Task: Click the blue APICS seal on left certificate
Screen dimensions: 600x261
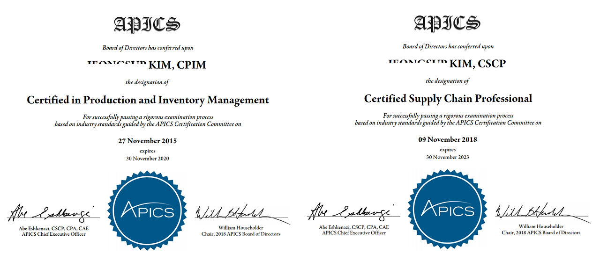Action: click(148, 211)
